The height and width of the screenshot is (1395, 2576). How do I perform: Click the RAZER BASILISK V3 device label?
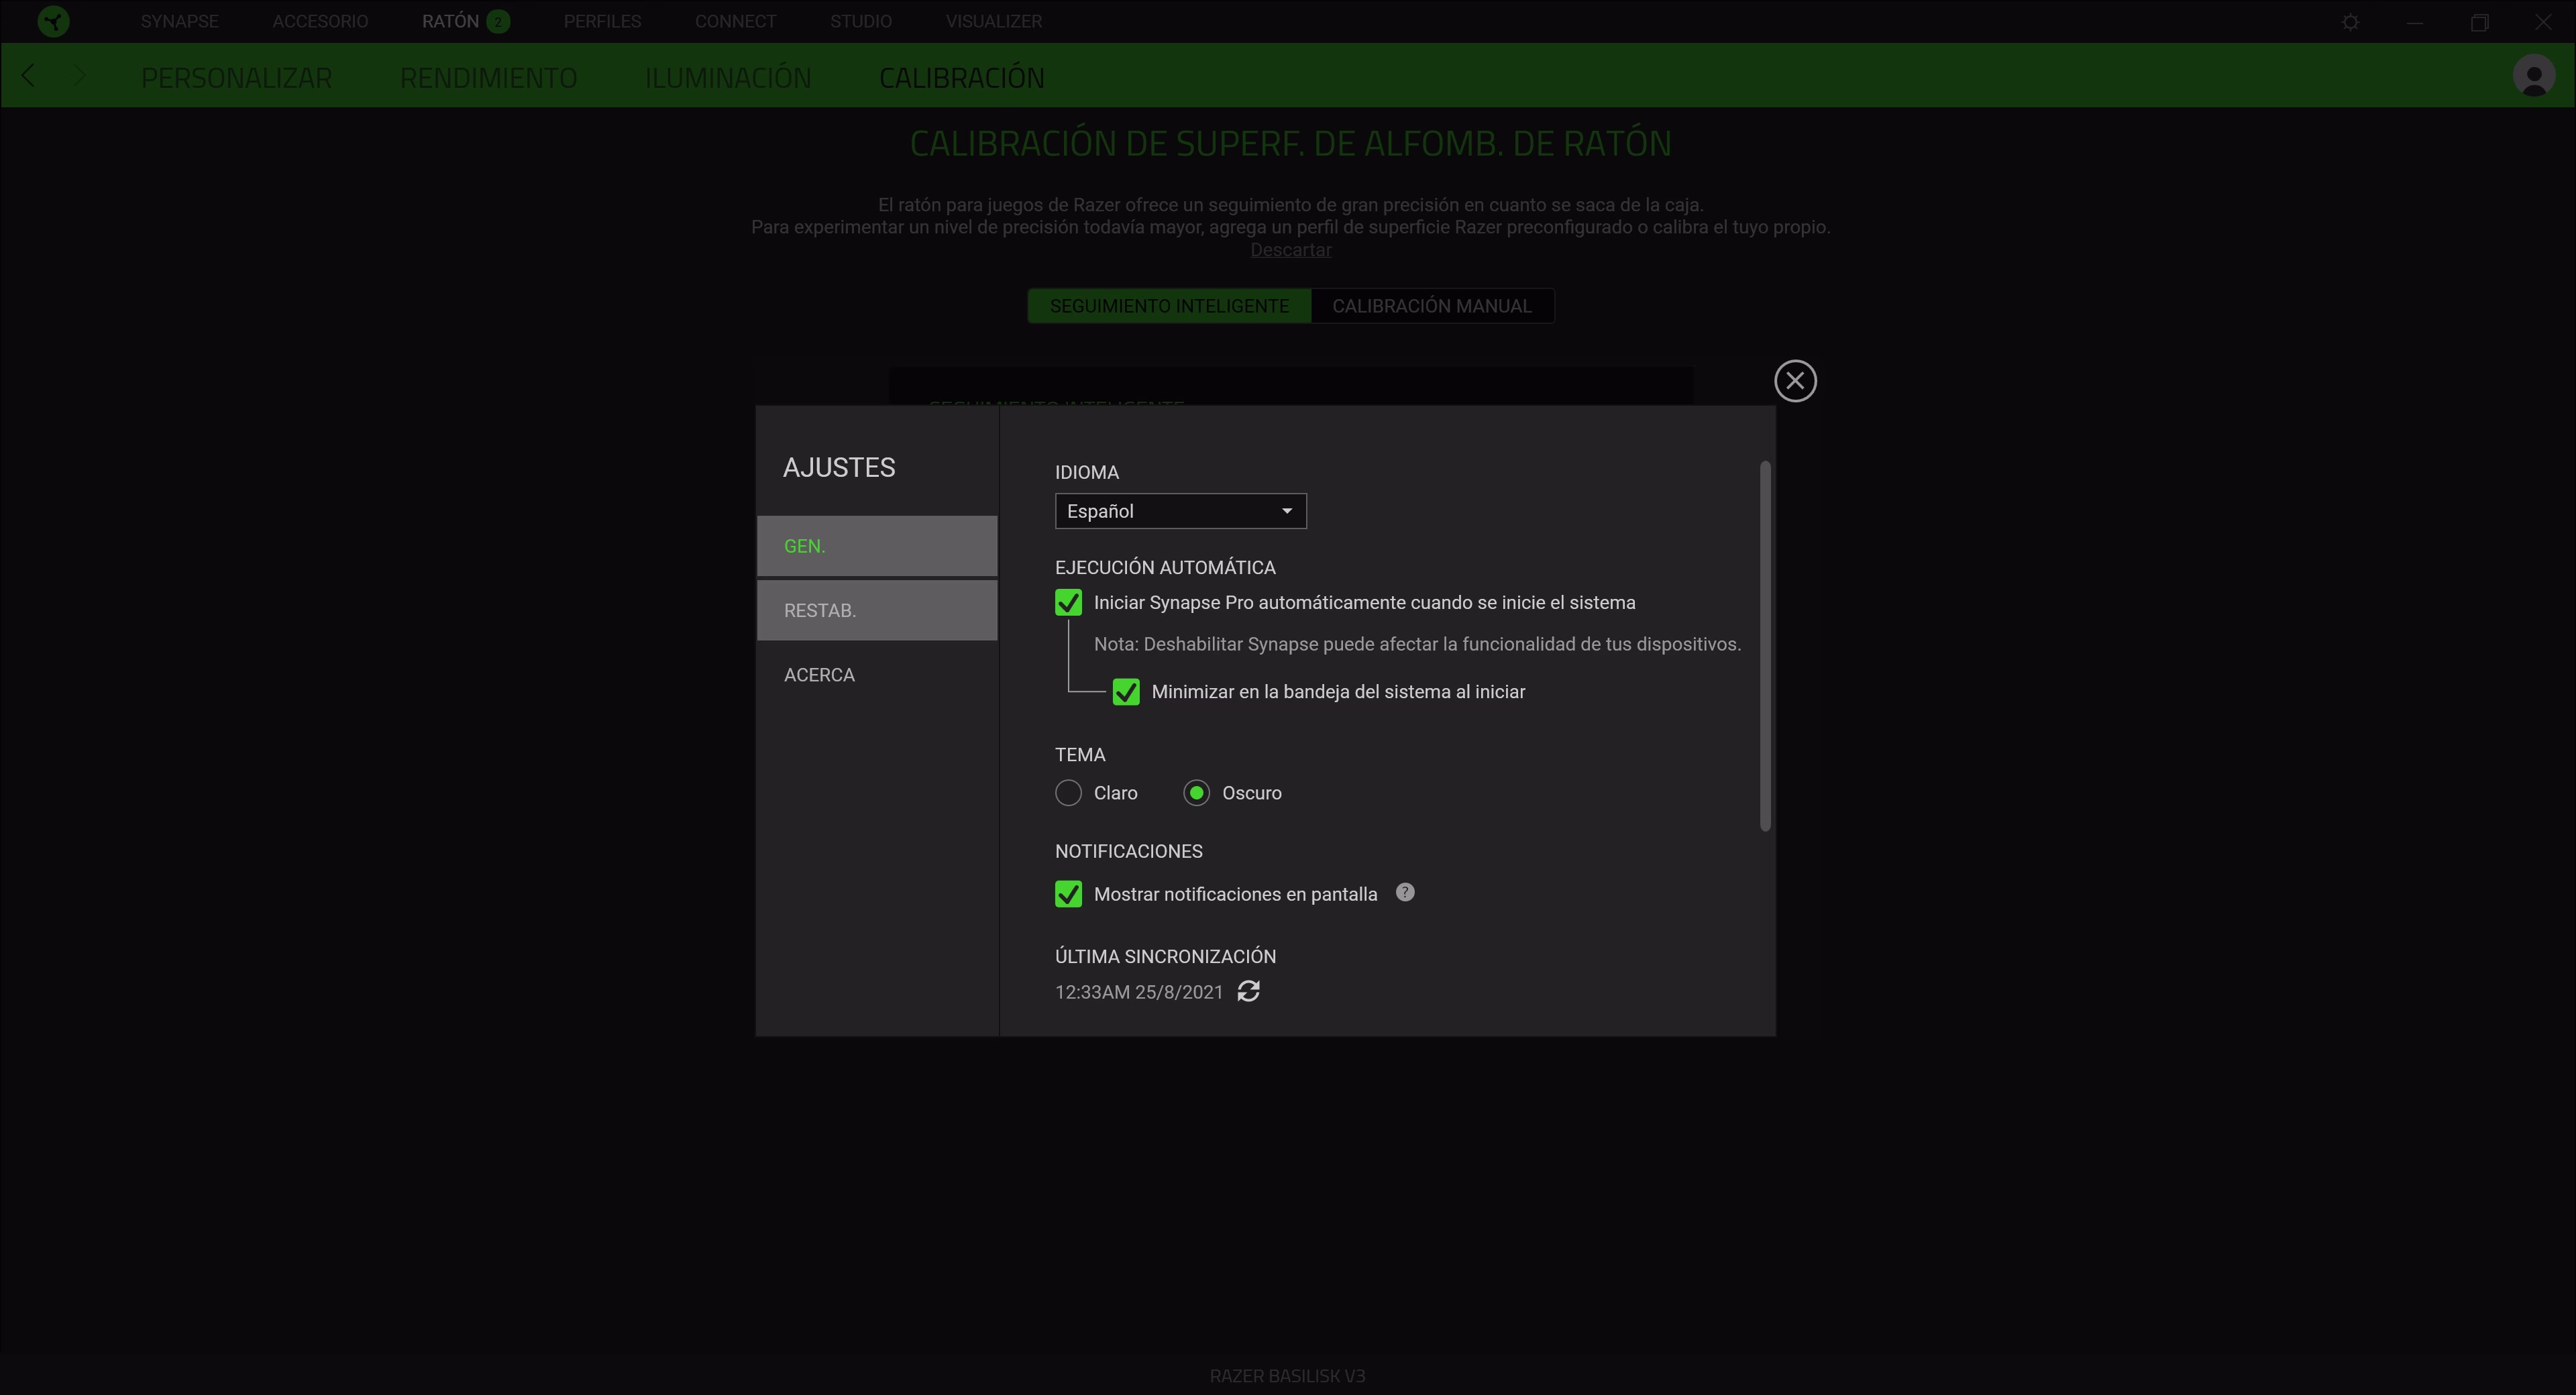1287,1376
